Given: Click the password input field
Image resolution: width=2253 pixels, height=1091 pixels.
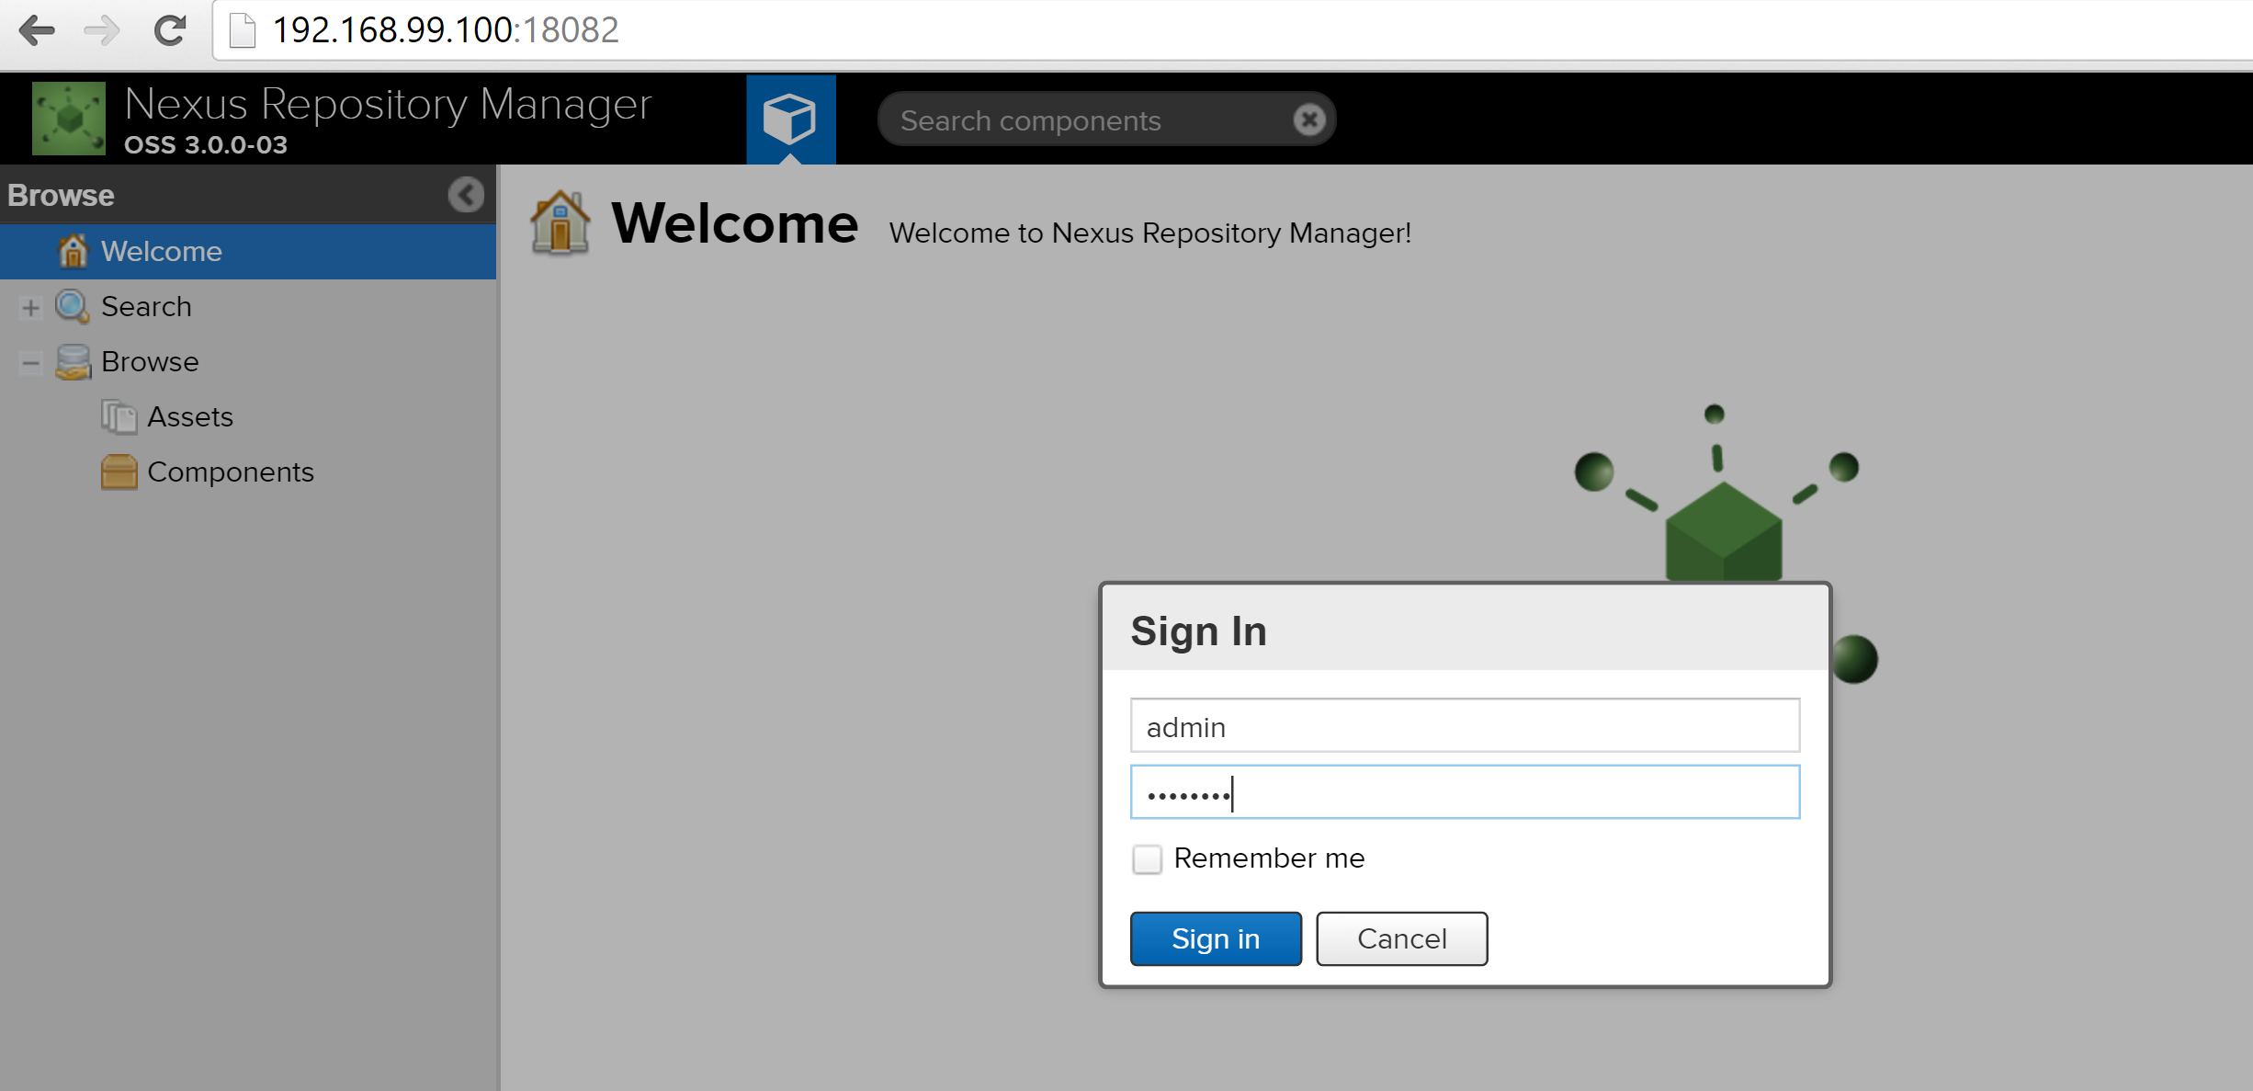Looking at the screenshot, I should click(x=1464, y=792).
